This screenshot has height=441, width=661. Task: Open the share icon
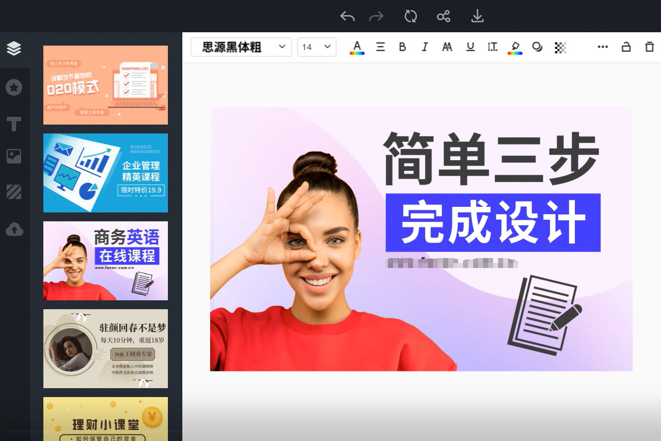pyautogui.click(x=444, y=17)
